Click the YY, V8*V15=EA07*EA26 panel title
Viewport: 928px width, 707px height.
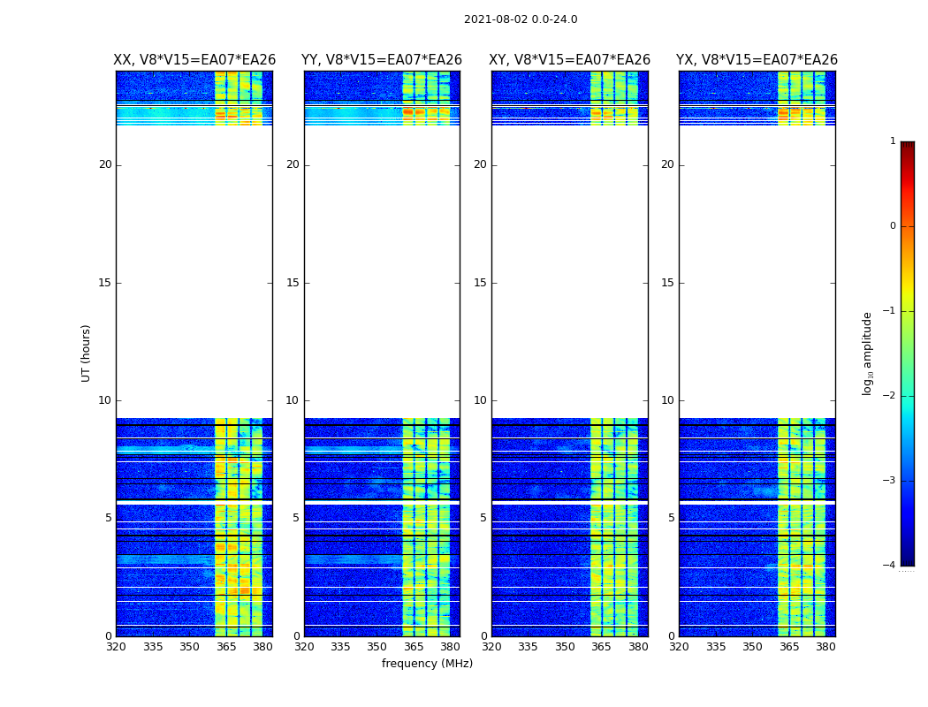pos(382,60)
